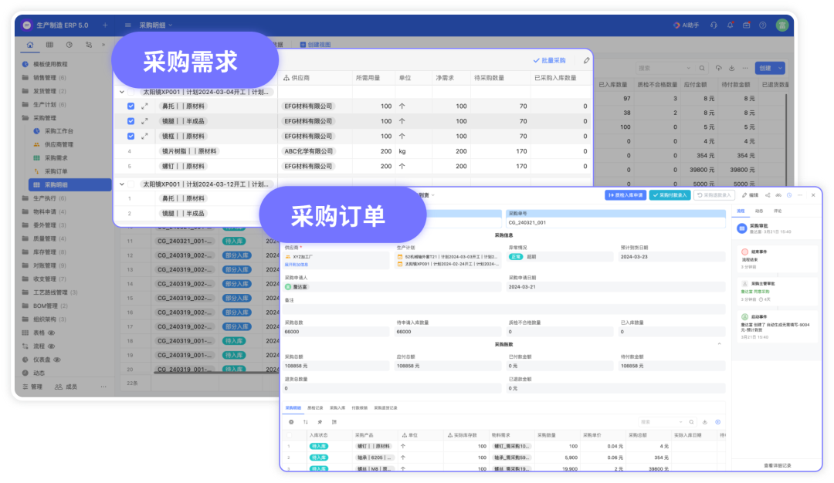Select 采购需求 in the sidebar
Viewport: 834px width, 483px height.
pyautogui.click(x=56, y=158)
